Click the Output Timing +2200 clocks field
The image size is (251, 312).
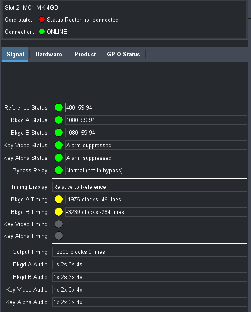pyautogui.click(x=150, y=252)
